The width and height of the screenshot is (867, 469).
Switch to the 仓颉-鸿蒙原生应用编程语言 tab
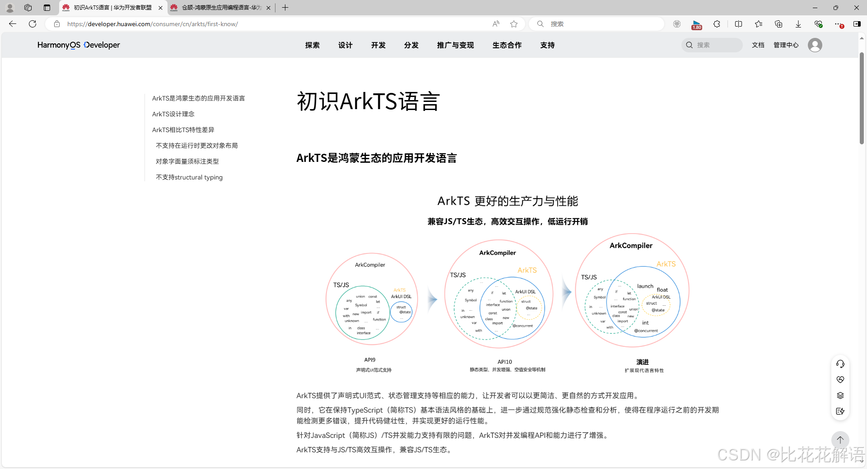tap(220, 8)
